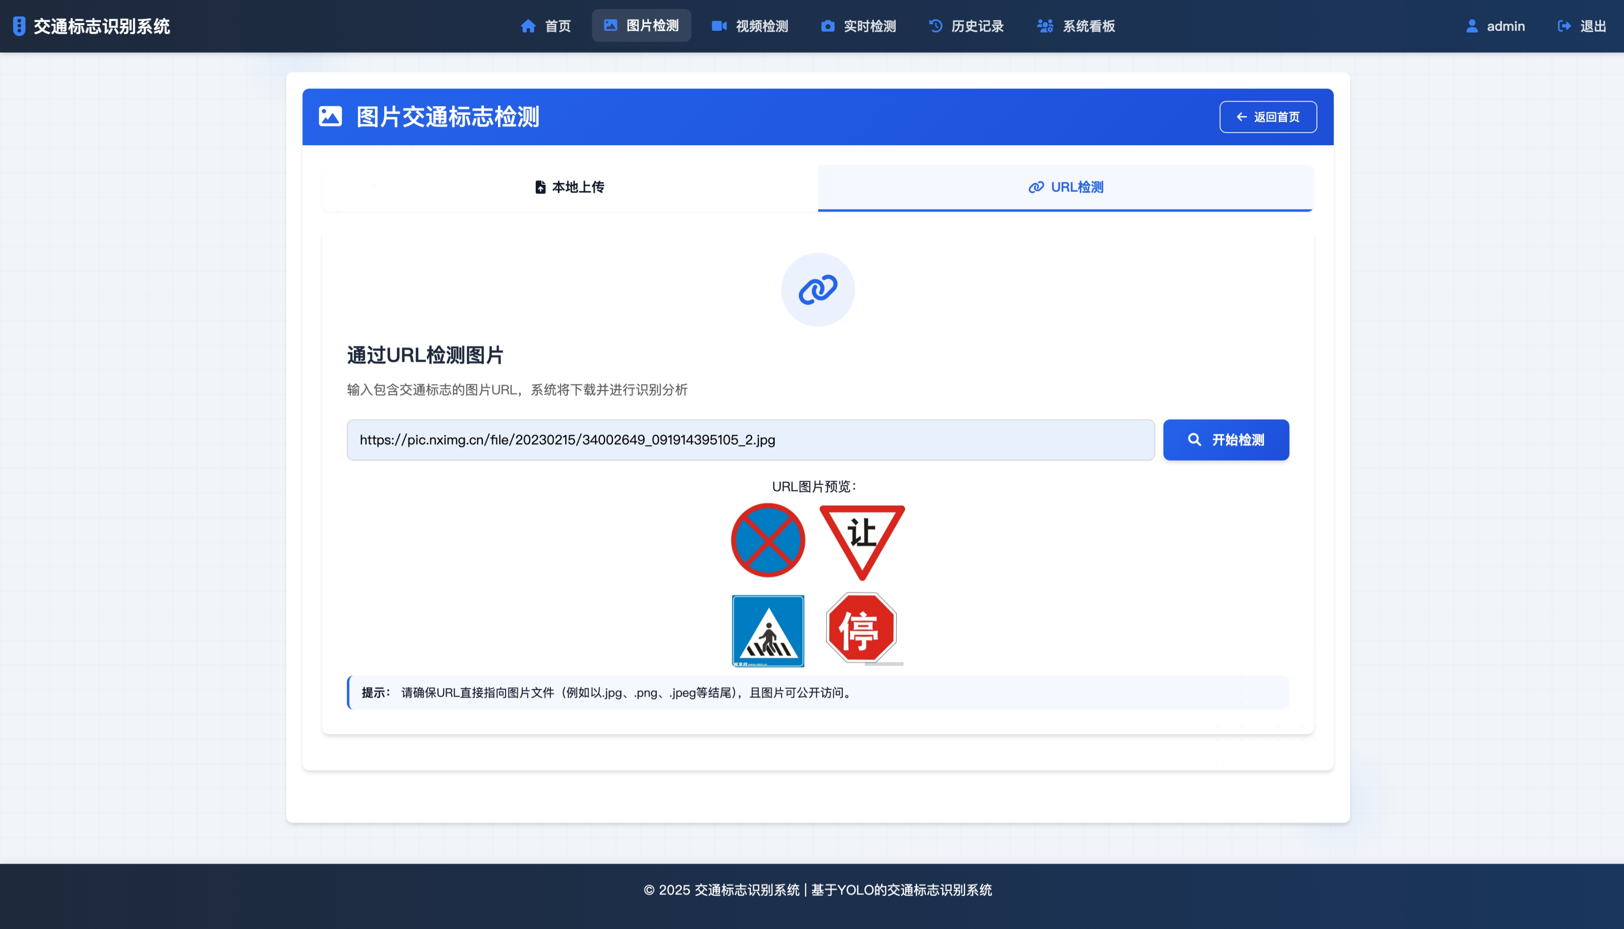This screenshot has height=929, width=1624.
Task: Click the admin user profile icon
Action: (1472, 26)
